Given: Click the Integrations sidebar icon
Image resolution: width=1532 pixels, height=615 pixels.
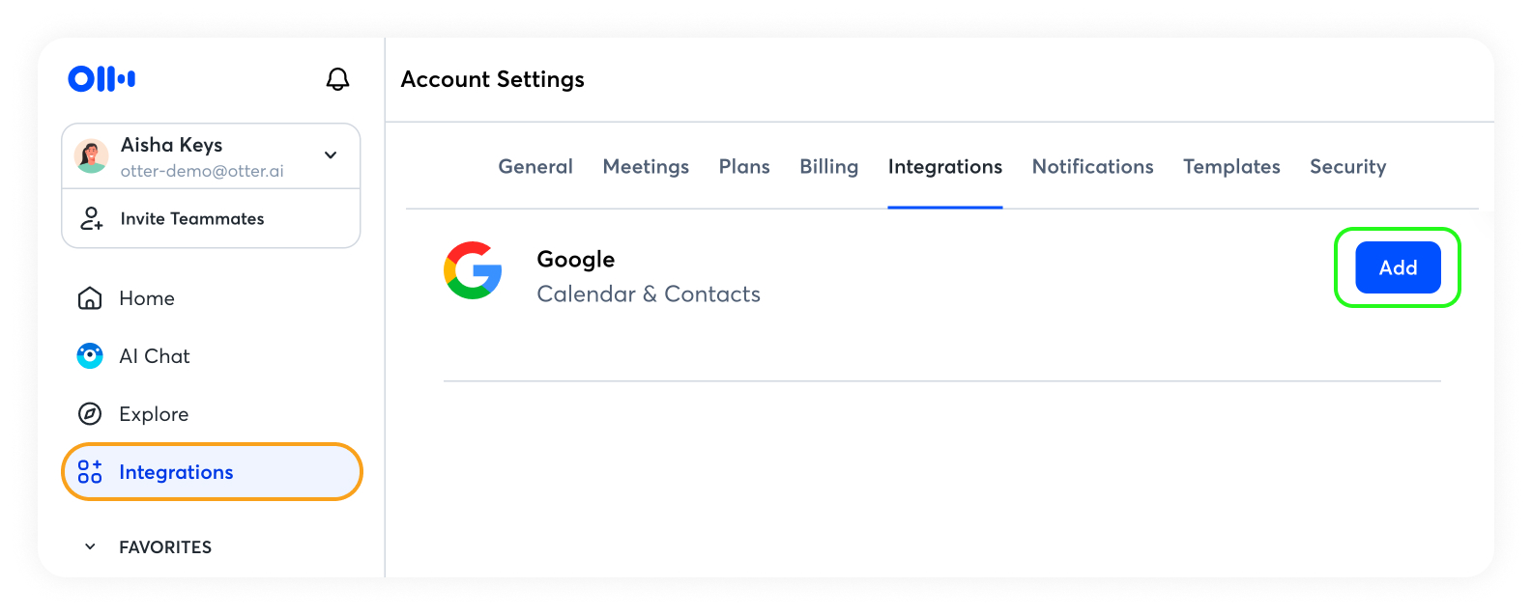Looking at the screenshot, I should coord(90,472).
